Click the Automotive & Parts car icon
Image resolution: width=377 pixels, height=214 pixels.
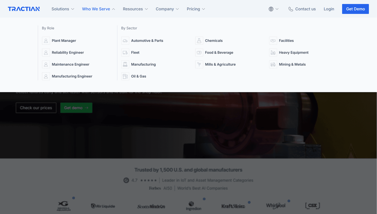point(125,41)
